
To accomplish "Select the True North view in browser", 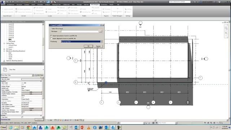I will [x=12, y=42].
